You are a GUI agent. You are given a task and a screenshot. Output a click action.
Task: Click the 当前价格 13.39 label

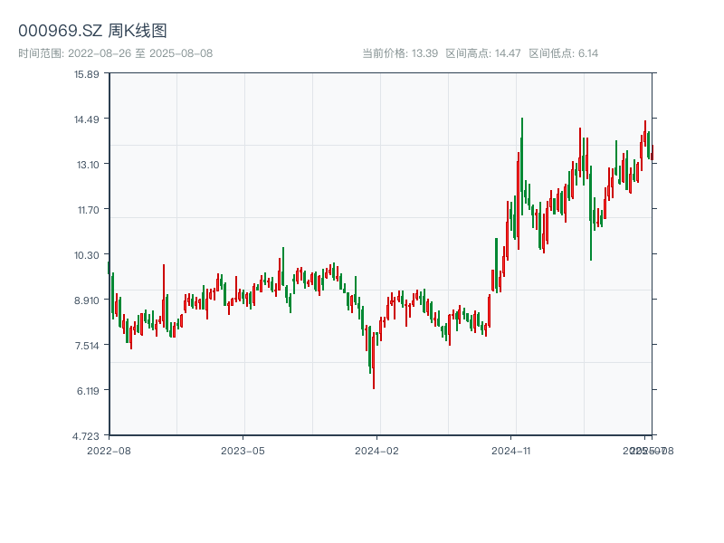[400, 53]
